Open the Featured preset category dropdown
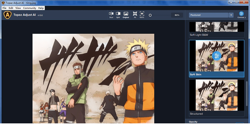 point(209,15)
